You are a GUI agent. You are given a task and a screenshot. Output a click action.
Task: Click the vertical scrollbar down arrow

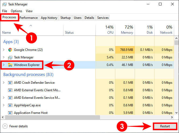click(x=176, y=113)
